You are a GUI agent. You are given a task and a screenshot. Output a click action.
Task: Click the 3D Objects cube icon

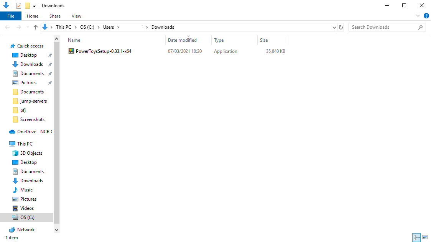click(x=15, y=153)
